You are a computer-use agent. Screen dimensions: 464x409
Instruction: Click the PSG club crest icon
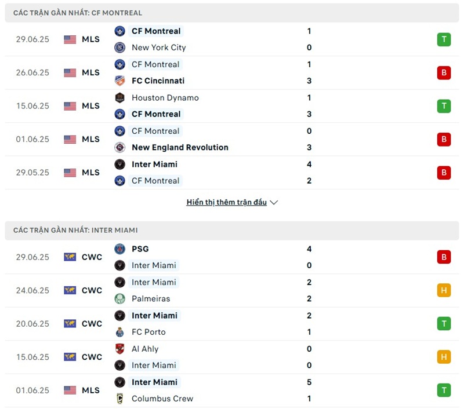coord(119,249)
